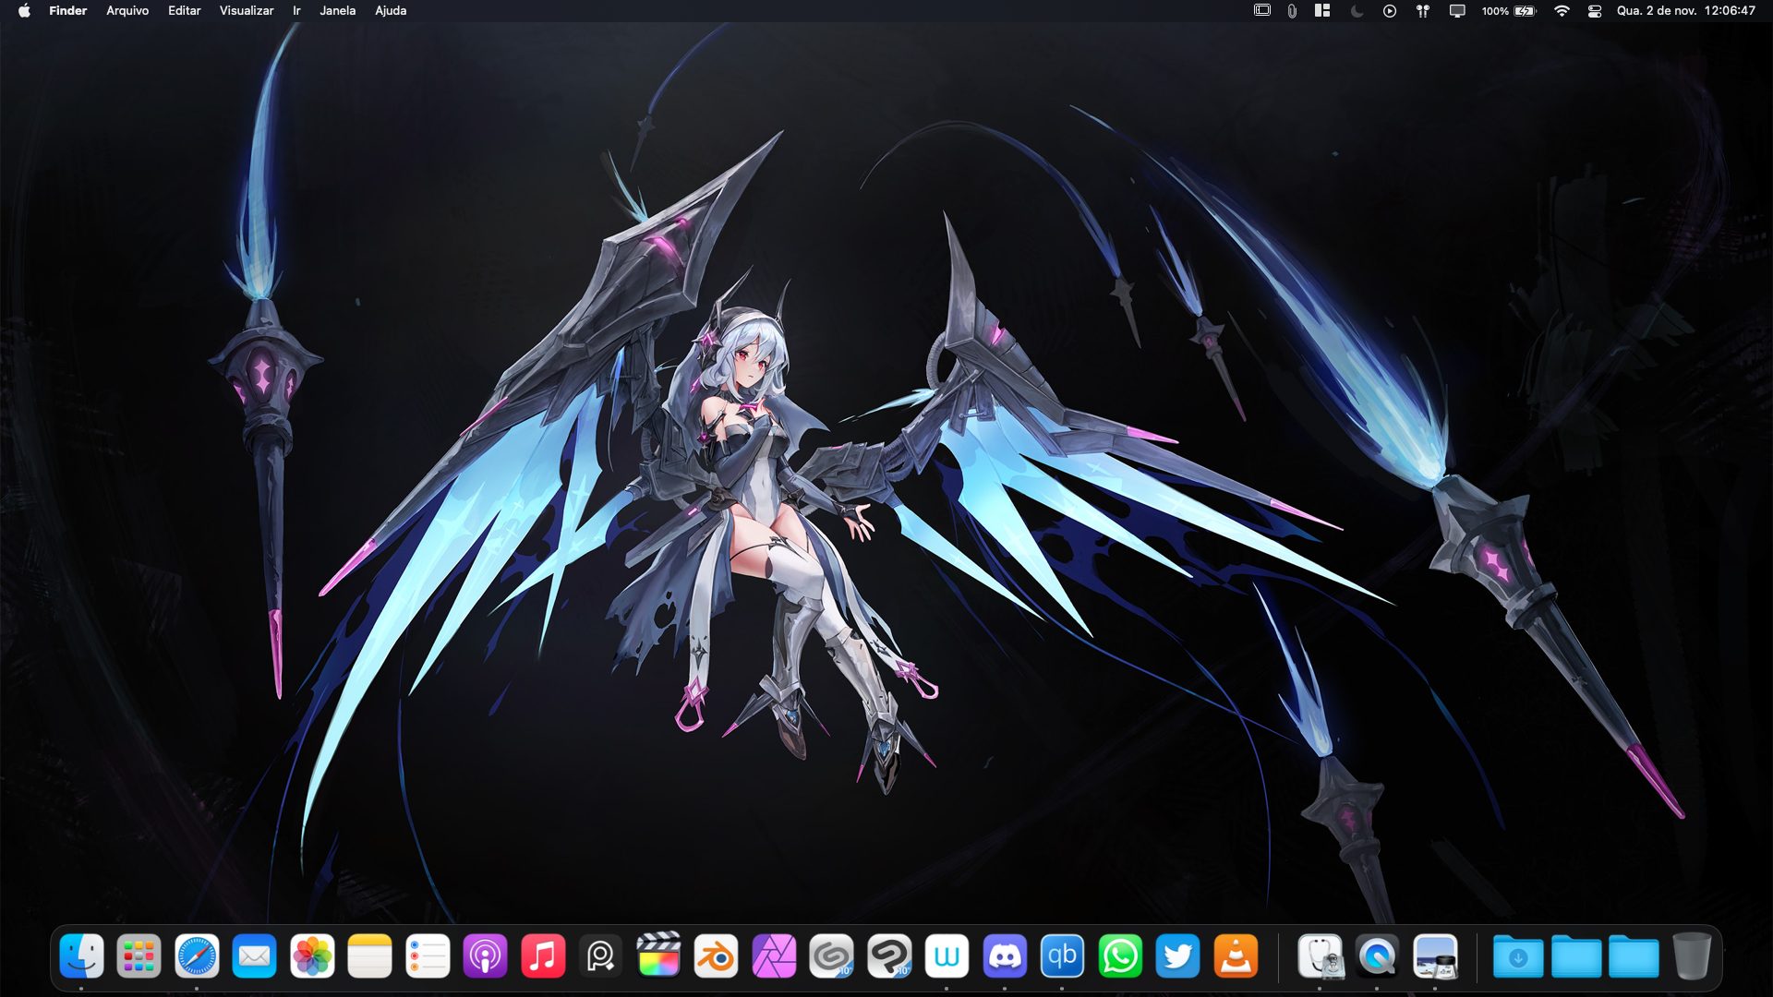Open the Janela menu
The height and width of the screenshot is (997, 1773).
click(x=338, y=11)
